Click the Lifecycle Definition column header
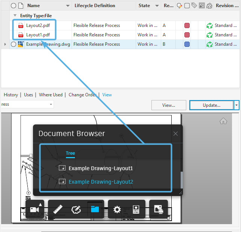 [x=104, y=6]
